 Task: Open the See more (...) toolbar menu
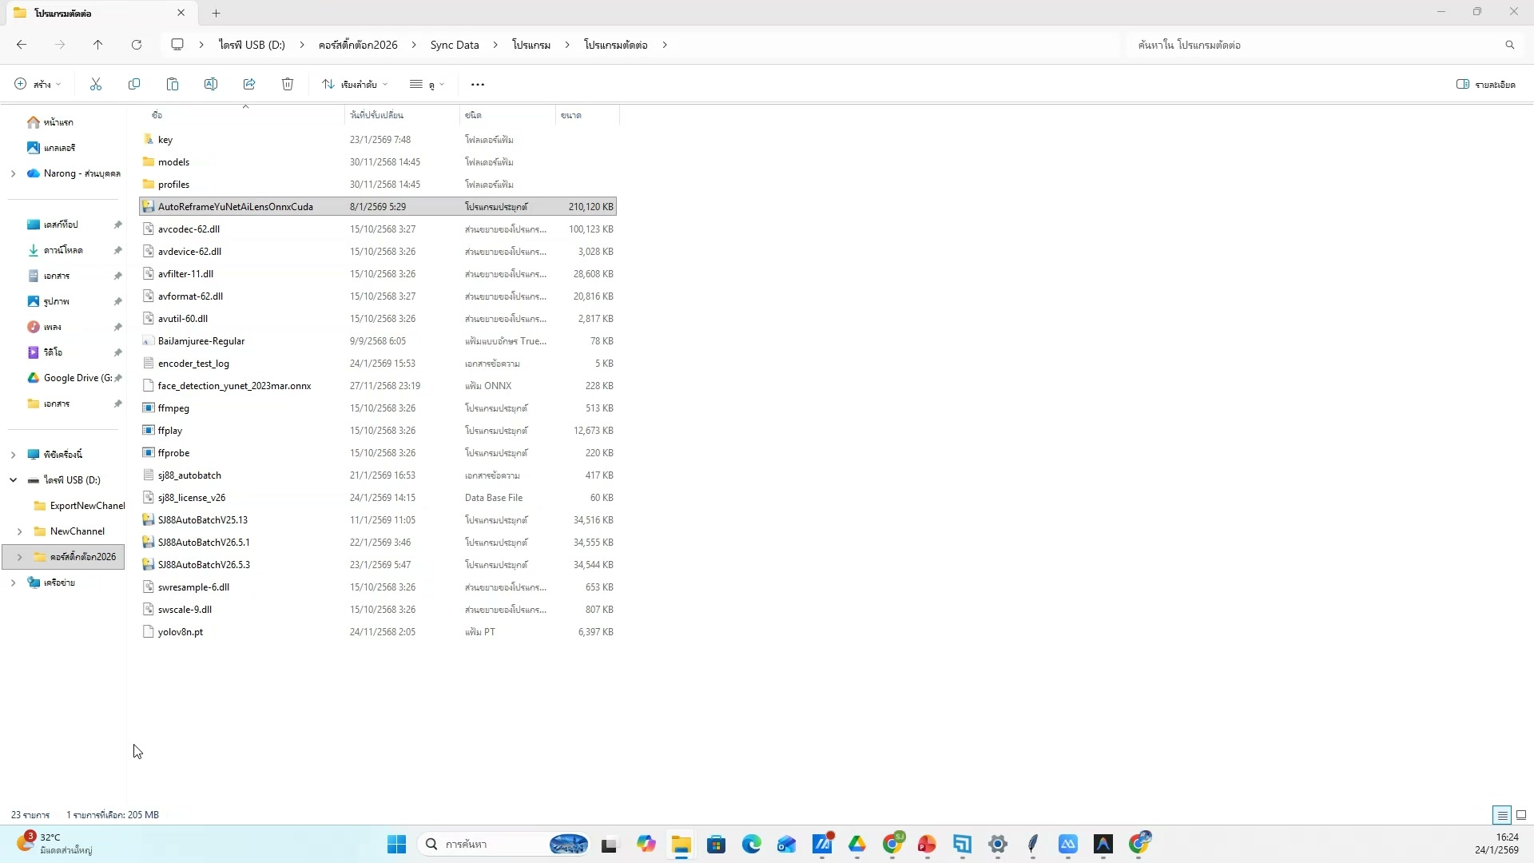click(477, 84)
